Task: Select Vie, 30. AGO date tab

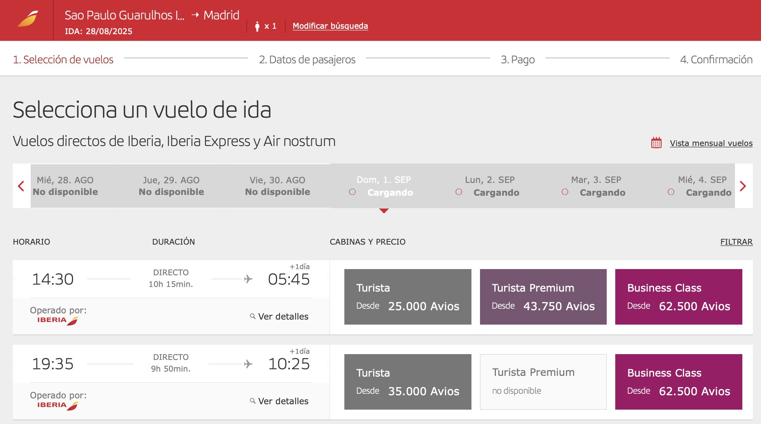Action: 277,186
